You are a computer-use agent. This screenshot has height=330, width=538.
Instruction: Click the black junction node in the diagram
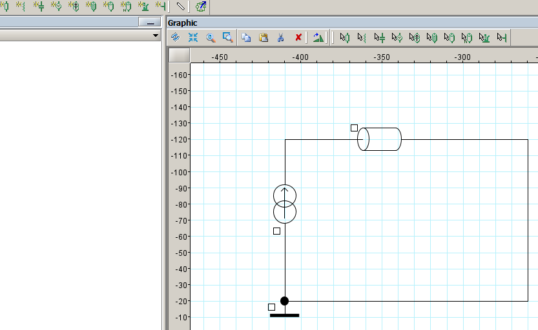pos(284,301)
